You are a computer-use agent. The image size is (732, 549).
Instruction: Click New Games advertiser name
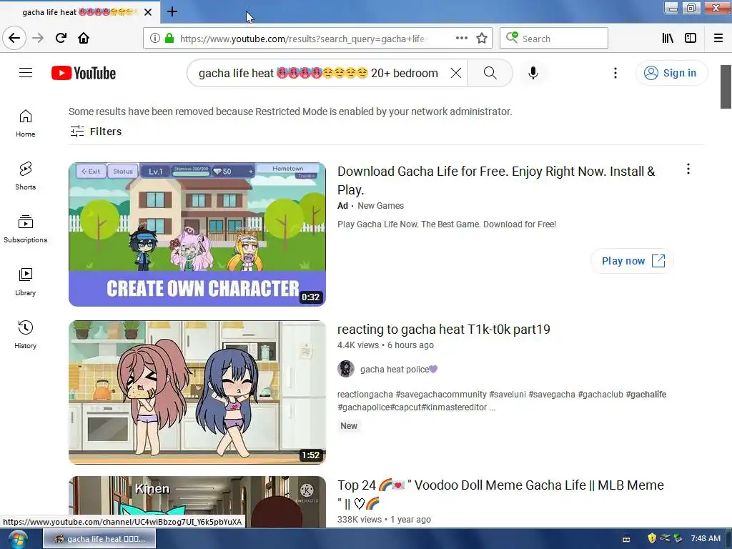pyautogui.click(x=380, y=206)
